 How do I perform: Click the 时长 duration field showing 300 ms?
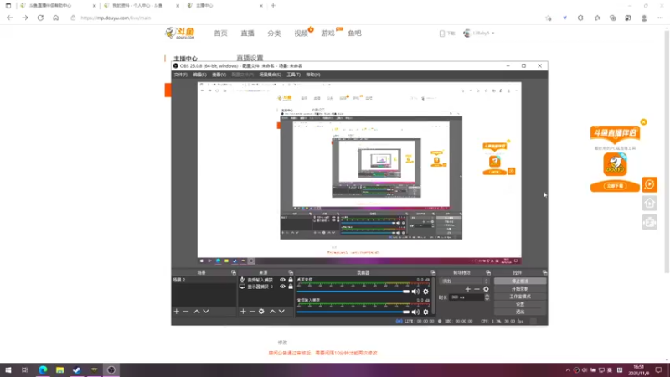(466, 297)
